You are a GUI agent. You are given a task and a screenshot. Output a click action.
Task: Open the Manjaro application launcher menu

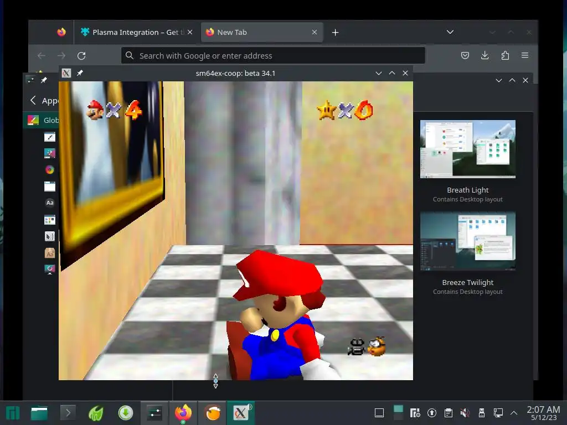[x=13, y=413]
